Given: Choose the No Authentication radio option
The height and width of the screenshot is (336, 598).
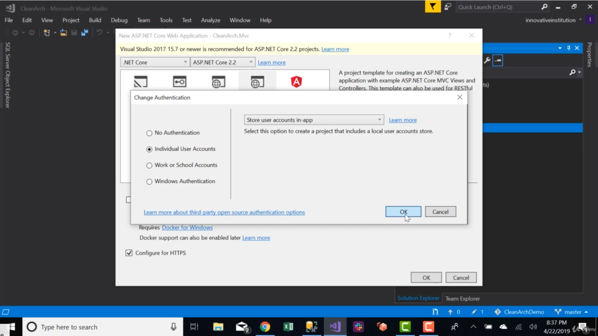Looking at the screenshot, I should click(x=173, y=133).
